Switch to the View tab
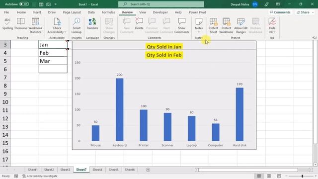Screen dimensions: 318x179 143,12
